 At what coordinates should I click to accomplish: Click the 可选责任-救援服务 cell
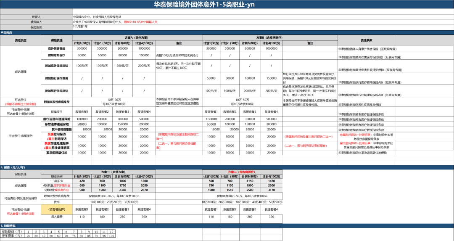[x=21, y=136]
